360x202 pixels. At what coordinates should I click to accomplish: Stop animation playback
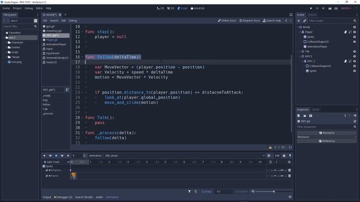[x=56, y=156]
